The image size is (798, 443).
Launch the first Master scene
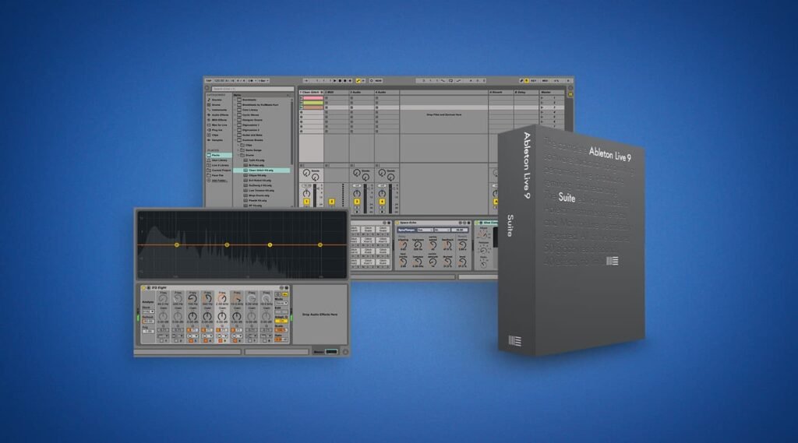(x=542, y=97)
